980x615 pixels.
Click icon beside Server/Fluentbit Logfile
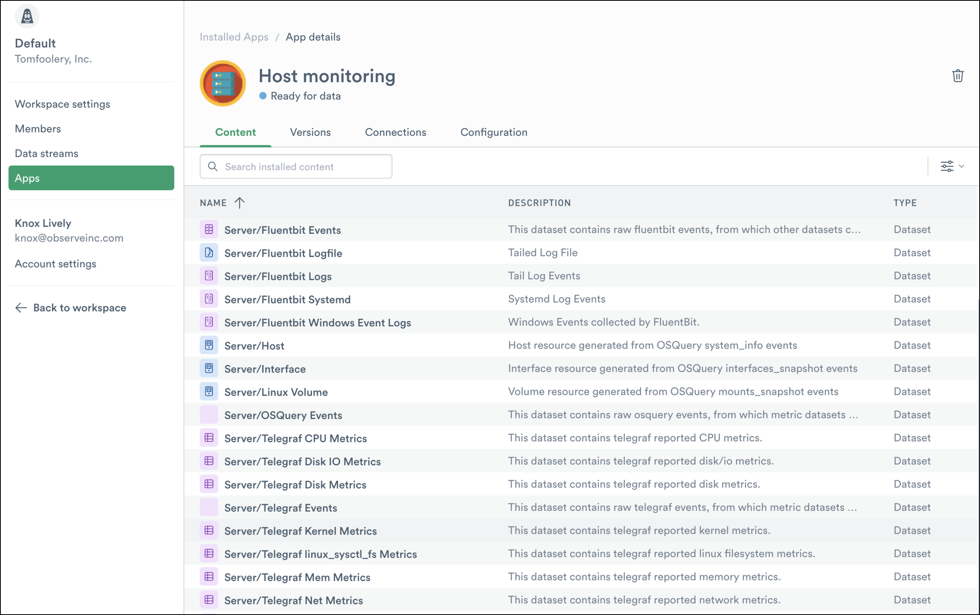coord(209,253)
